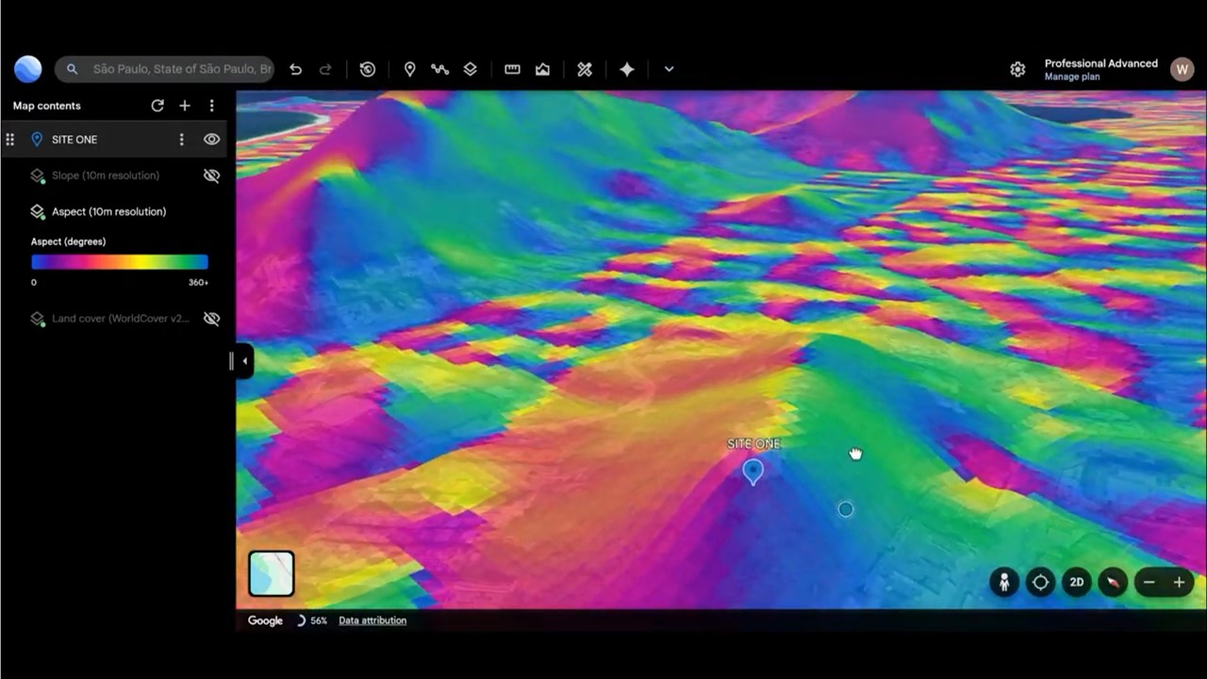Image resolution: width=1207 pixels, height=679 pixels.
Task: Open Data attribution link
Action: [x=372, y=621]
